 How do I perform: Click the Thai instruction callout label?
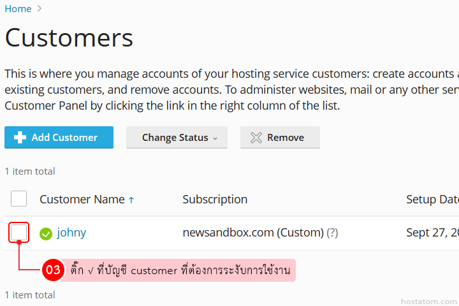(x=180, y=270)
